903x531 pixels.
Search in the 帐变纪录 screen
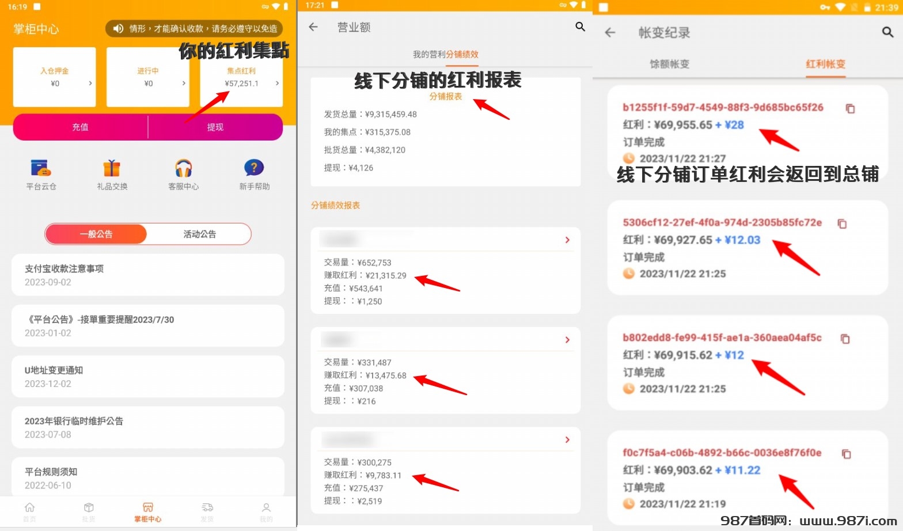pos(887,32)
